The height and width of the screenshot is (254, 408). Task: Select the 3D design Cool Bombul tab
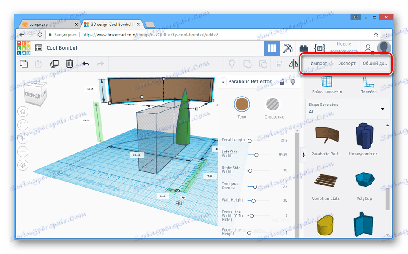click(x=111, y=25)
